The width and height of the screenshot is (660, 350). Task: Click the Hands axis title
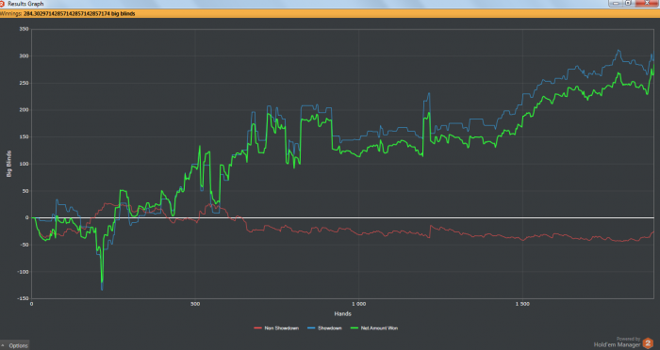click(342, 313)
